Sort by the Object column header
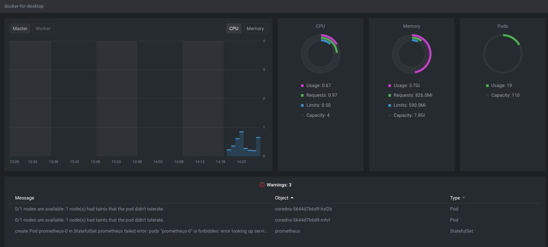The image size is (548, 247). tap(281, 198)
